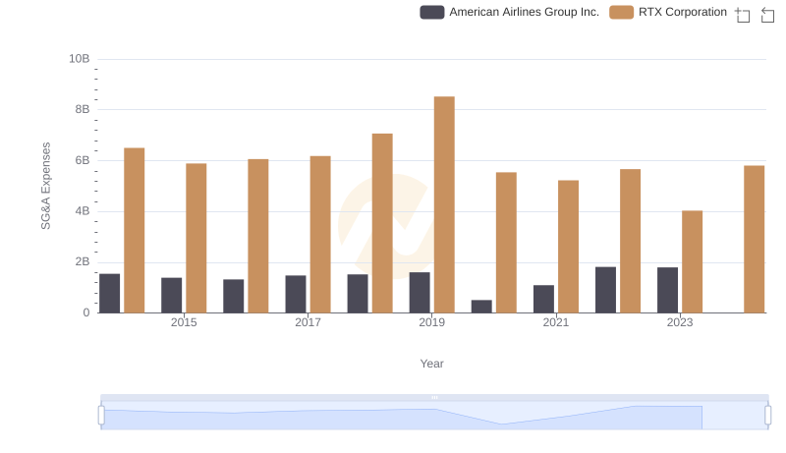Click the 2019 x-axis label
The width and height of the screenshot is (786, 453).
coord(431,322)
